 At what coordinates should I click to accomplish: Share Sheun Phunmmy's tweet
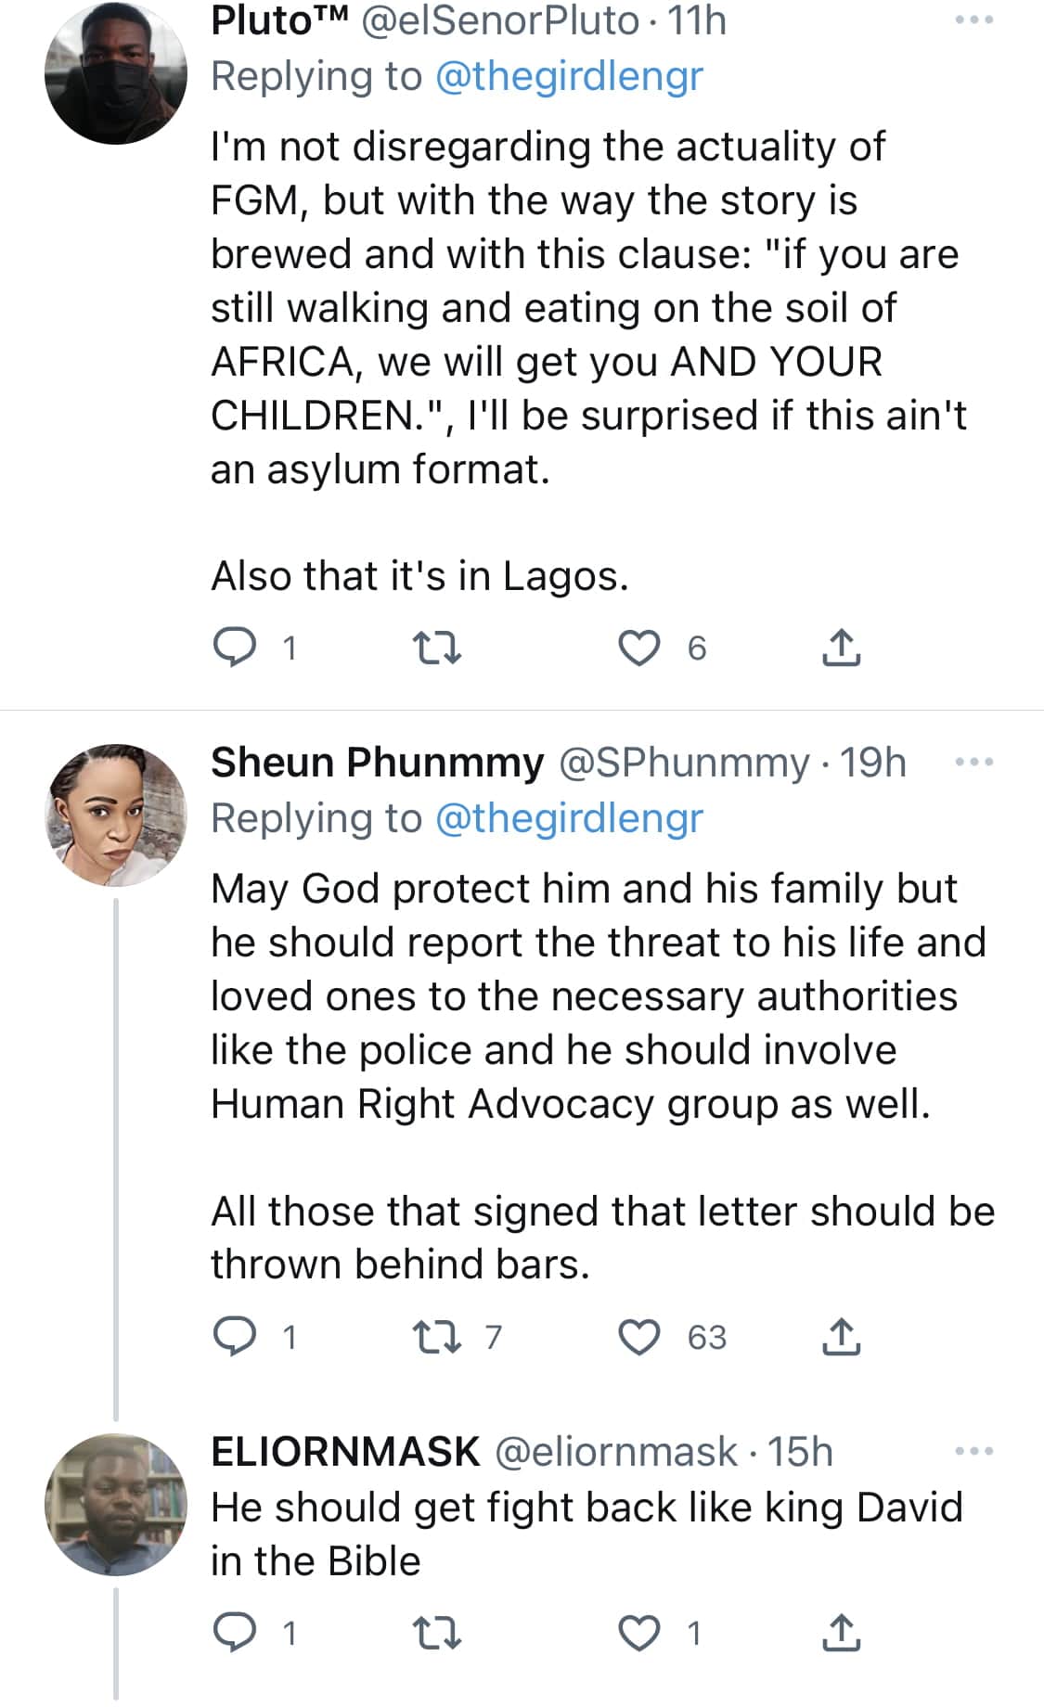pos(841,1336)
